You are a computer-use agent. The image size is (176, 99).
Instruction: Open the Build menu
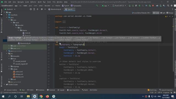(40, 2)
